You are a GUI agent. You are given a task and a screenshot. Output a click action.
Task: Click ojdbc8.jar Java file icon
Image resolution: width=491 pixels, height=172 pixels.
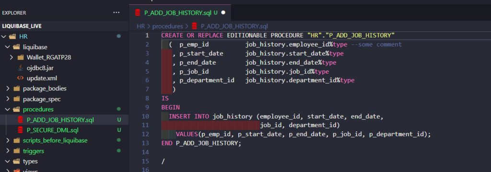point(20,68)
